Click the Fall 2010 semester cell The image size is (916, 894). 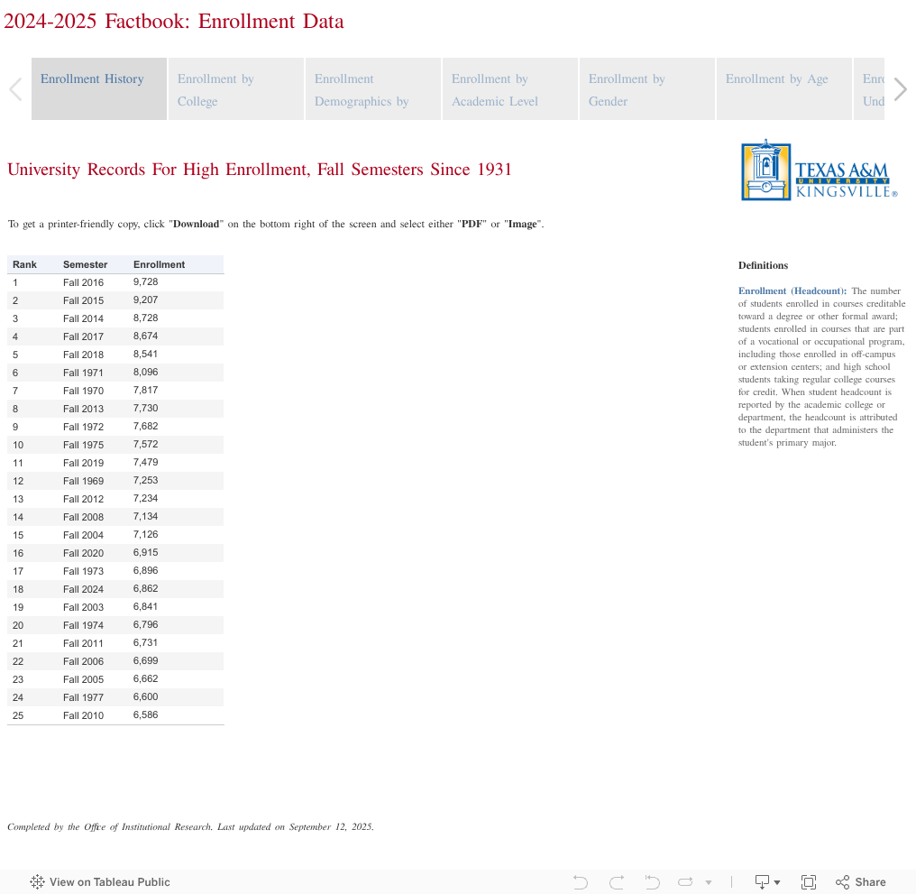point(84,715)
